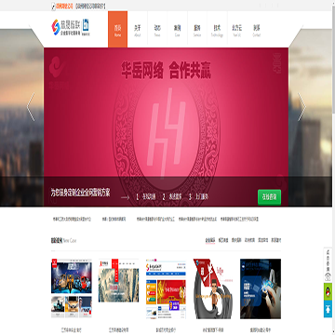Open the Technology navigation item
The height and width of the screenshot is (335, 335).
(x=217, y=30)
